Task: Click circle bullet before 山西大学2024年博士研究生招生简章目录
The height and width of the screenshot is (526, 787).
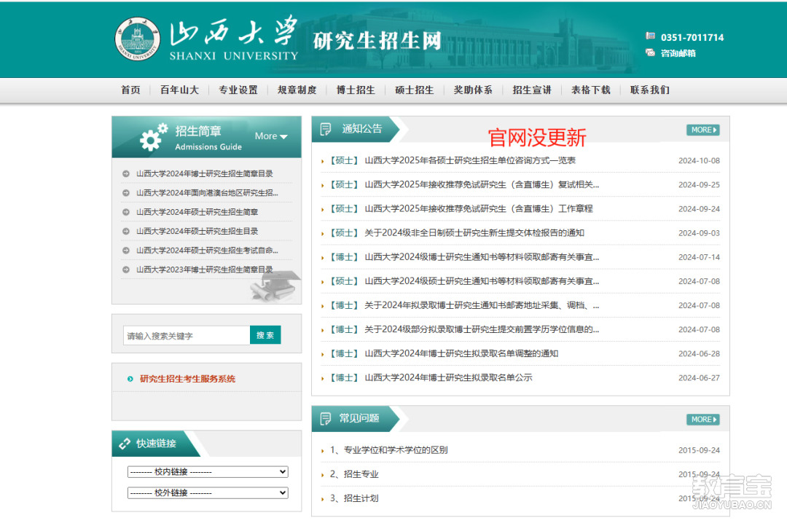Action: point(126,173)
